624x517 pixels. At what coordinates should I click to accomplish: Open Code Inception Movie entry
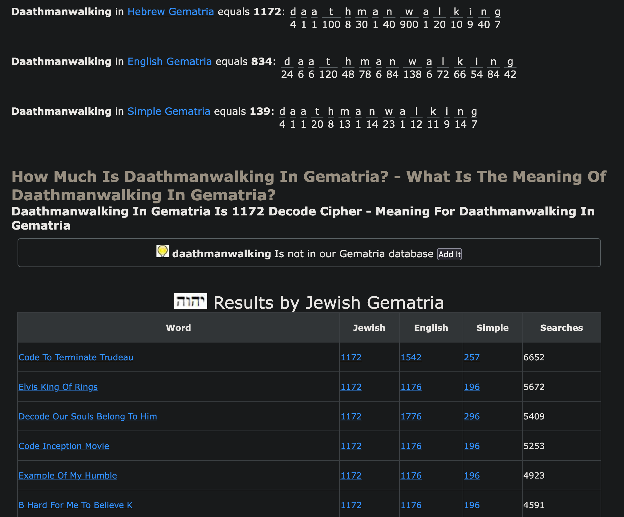pyautogui.click(x=64, y=446)
